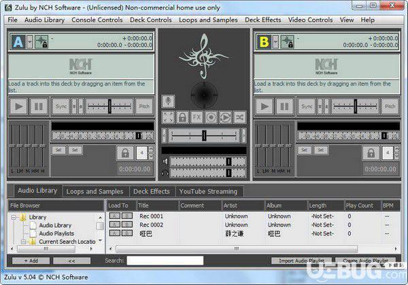Pause Deck A playback
408x285 pixels.
(39, 106)
